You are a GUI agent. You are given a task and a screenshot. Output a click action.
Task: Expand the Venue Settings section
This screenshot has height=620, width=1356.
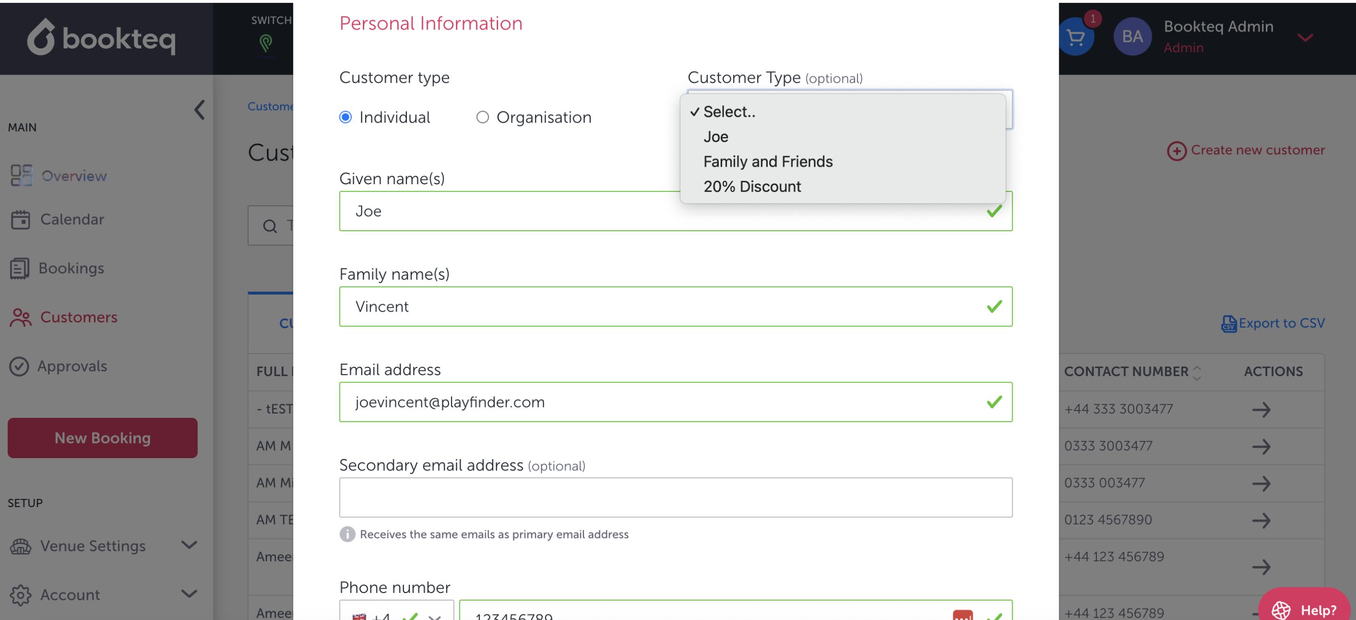(189, 545)
